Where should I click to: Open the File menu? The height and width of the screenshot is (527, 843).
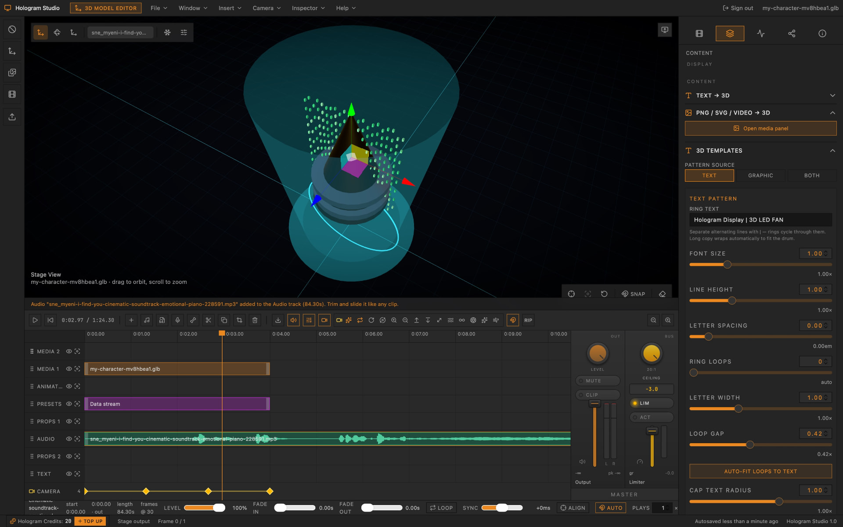pos(159,8)
